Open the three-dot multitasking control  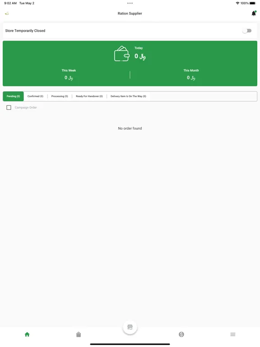(x=130, y=3)
